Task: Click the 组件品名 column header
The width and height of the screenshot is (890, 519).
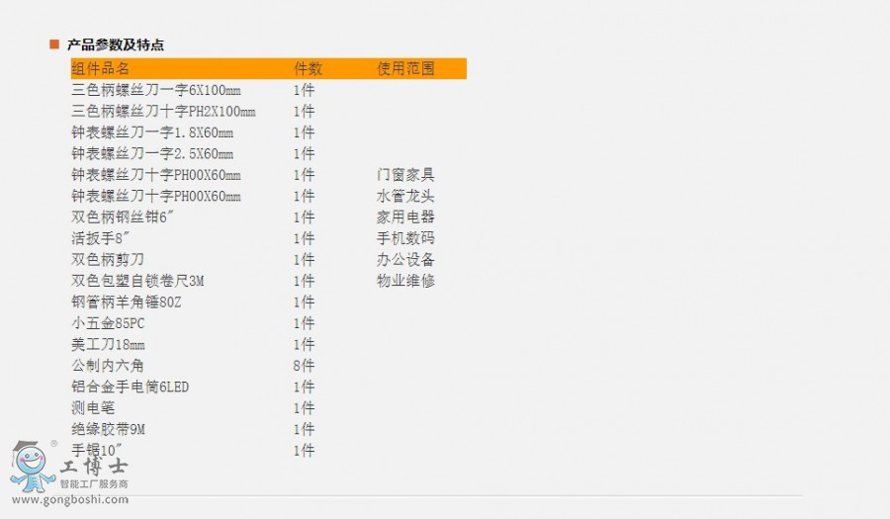Action: coord(101,69)
